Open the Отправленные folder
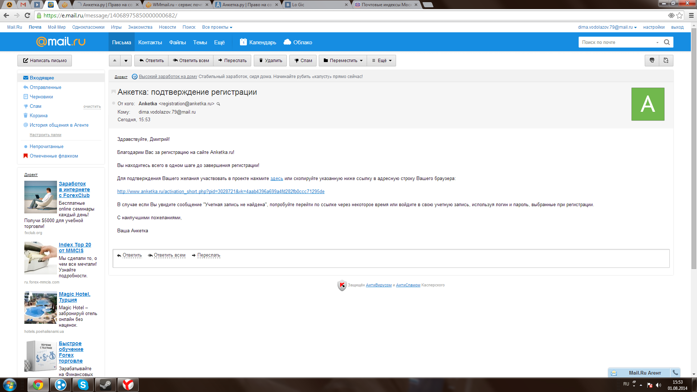Screen dimensions: 697x392 [x=45, y=87]
